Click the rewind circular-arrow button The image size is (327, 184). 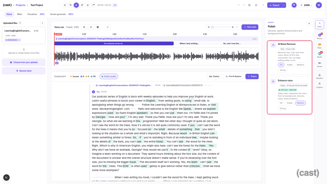(x=71, y=5)
